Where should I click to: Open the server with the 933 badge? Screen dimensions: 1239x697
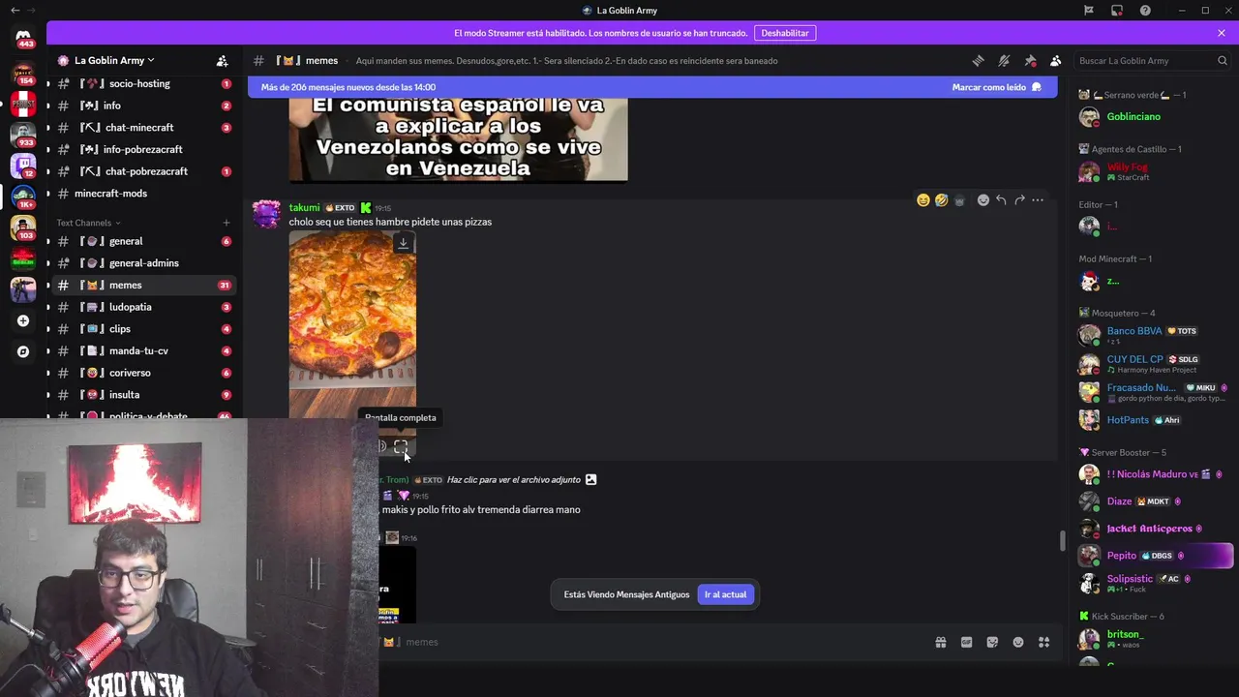[23, 135]
